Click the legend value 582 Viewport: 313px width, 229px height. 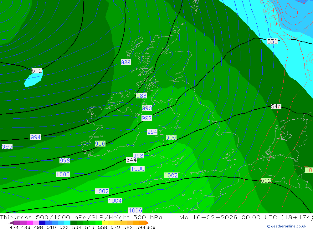pyautogui.click(x=128, y=227)
